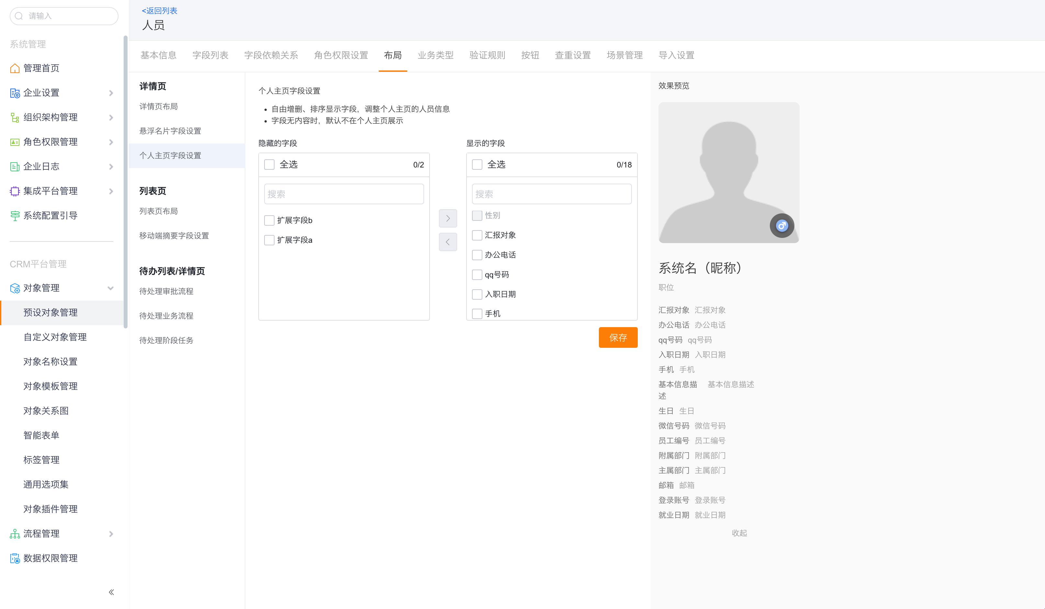
Task: Click the 集成平台管理 chip icon
Action: 15,191
